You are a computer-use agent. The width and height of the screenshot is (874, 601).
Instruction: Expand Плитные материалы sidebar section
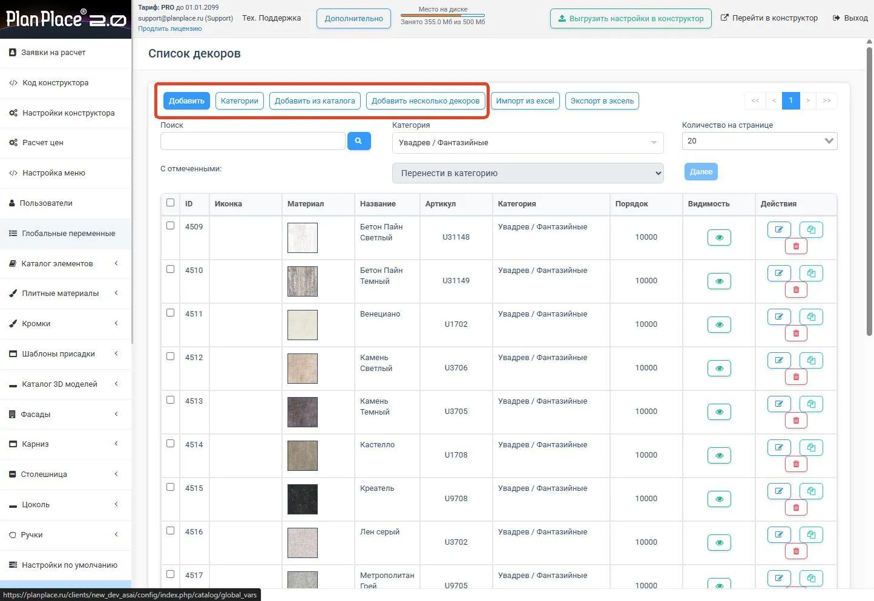coord(65,294)
